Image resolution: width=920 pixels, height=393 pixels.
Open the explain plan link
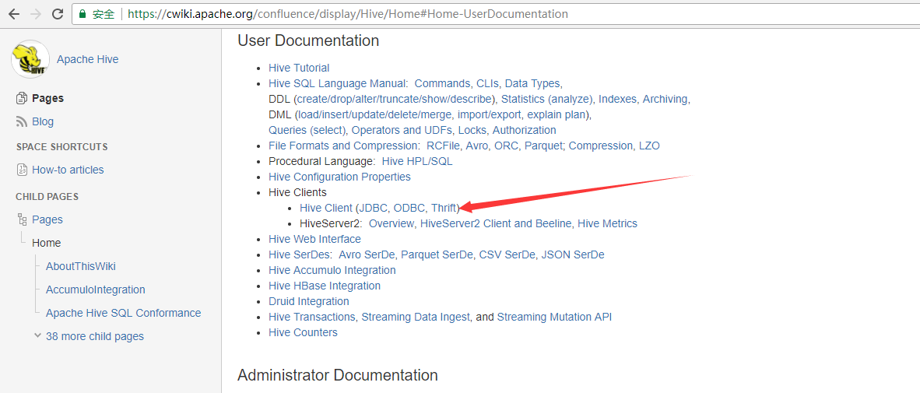pyautogui.click(x=558, y=114)
